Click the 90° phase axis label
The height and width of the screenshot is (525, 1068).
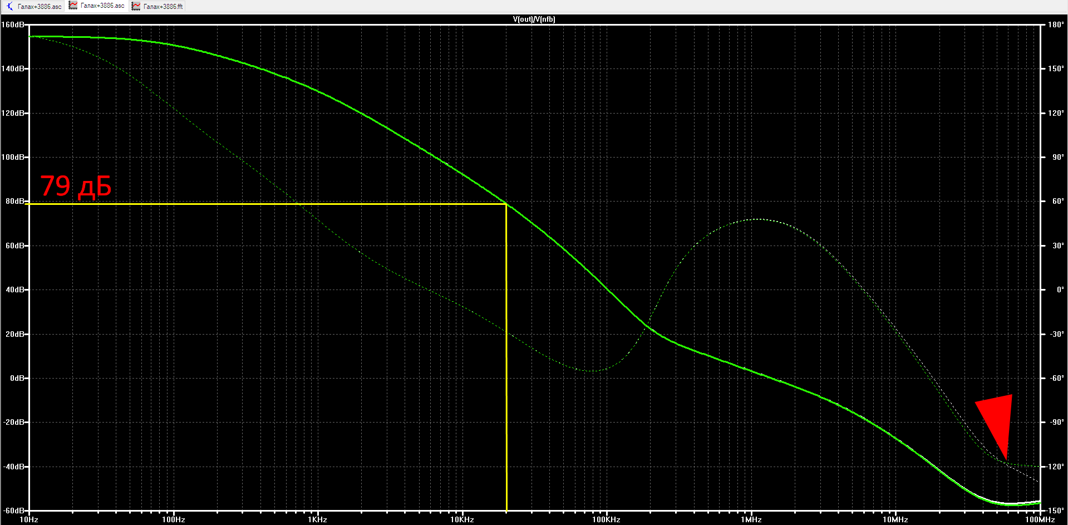click(1057, 157)
